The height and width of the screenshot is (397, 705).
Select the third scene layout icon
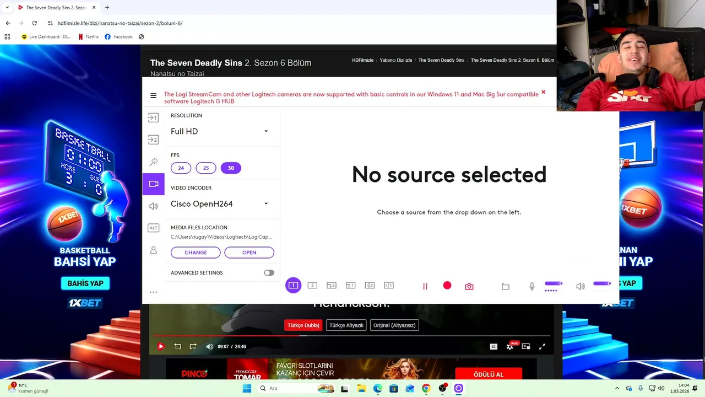click(x=332, y=285)
